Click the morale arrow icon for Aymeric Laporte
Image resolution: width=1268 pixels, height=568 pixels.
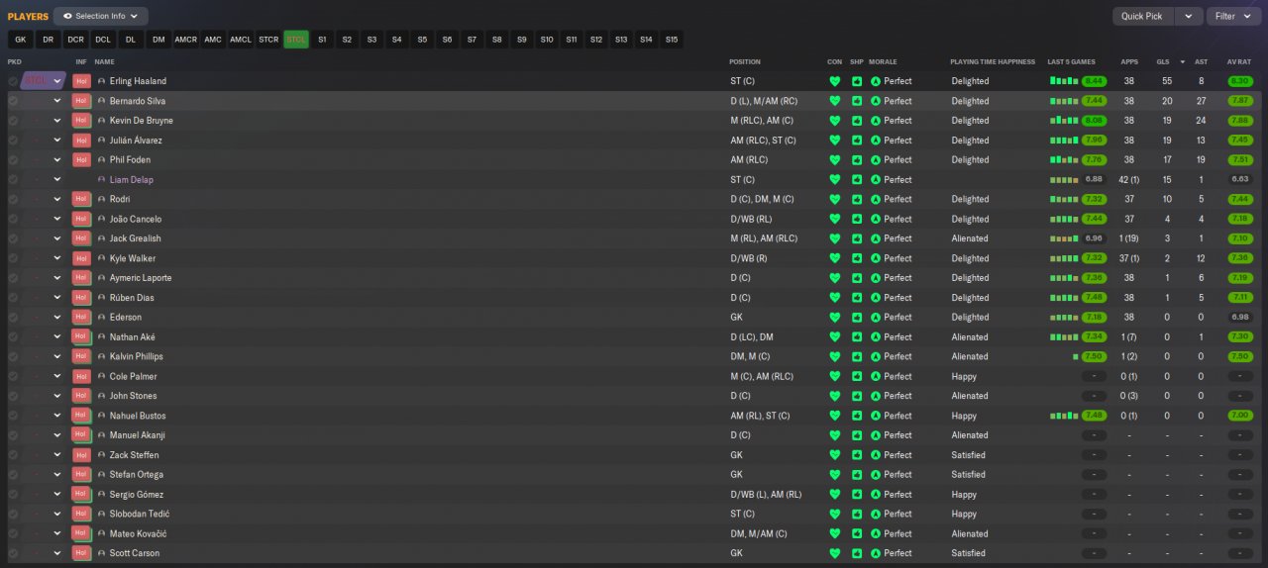click(876, 278)
